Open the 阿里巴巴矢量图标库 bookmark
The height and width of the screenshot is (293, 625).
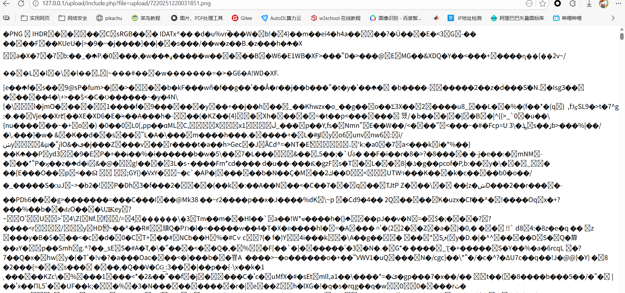tap(517, 18)
